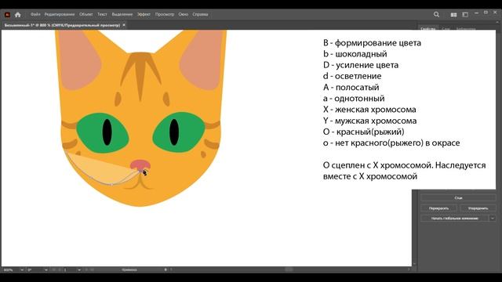502x282 pixels.
Task: Select the Безымянный-1 document tab
Action: [62, 25]
